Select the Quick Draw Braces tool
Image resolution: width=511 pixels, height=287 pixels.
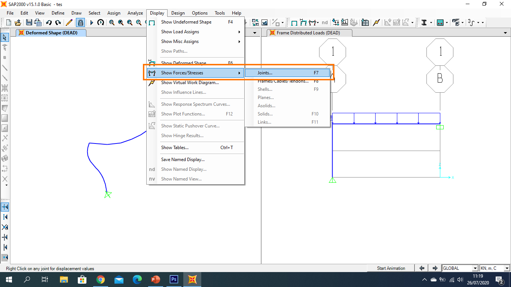point(5,88)
